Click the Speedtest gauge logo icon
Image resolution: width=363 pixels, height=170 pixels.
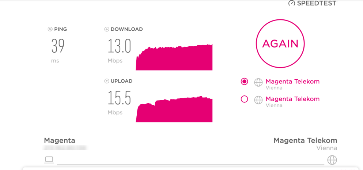pyautogui.click(x=291, y=3)
